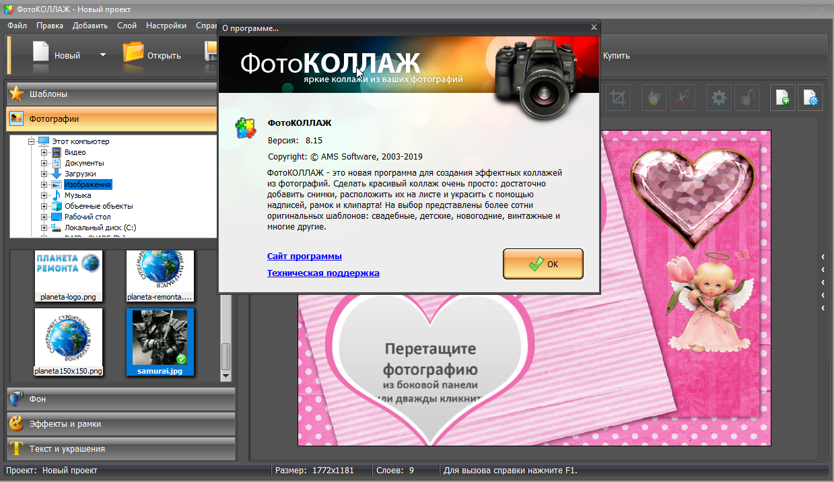Click the Версия: 8.15 text in dialog
834x482 pixels.
point(296,140)
